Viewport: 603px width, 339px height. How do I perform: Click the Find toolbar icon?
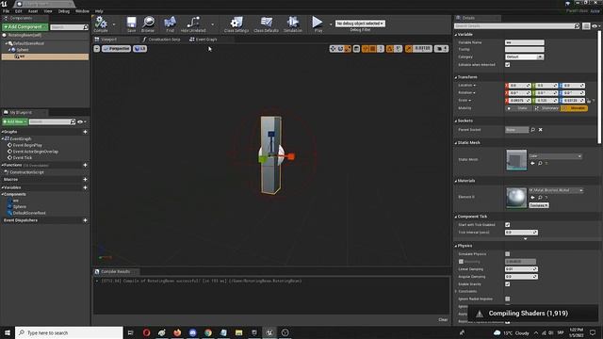[170, 24]
